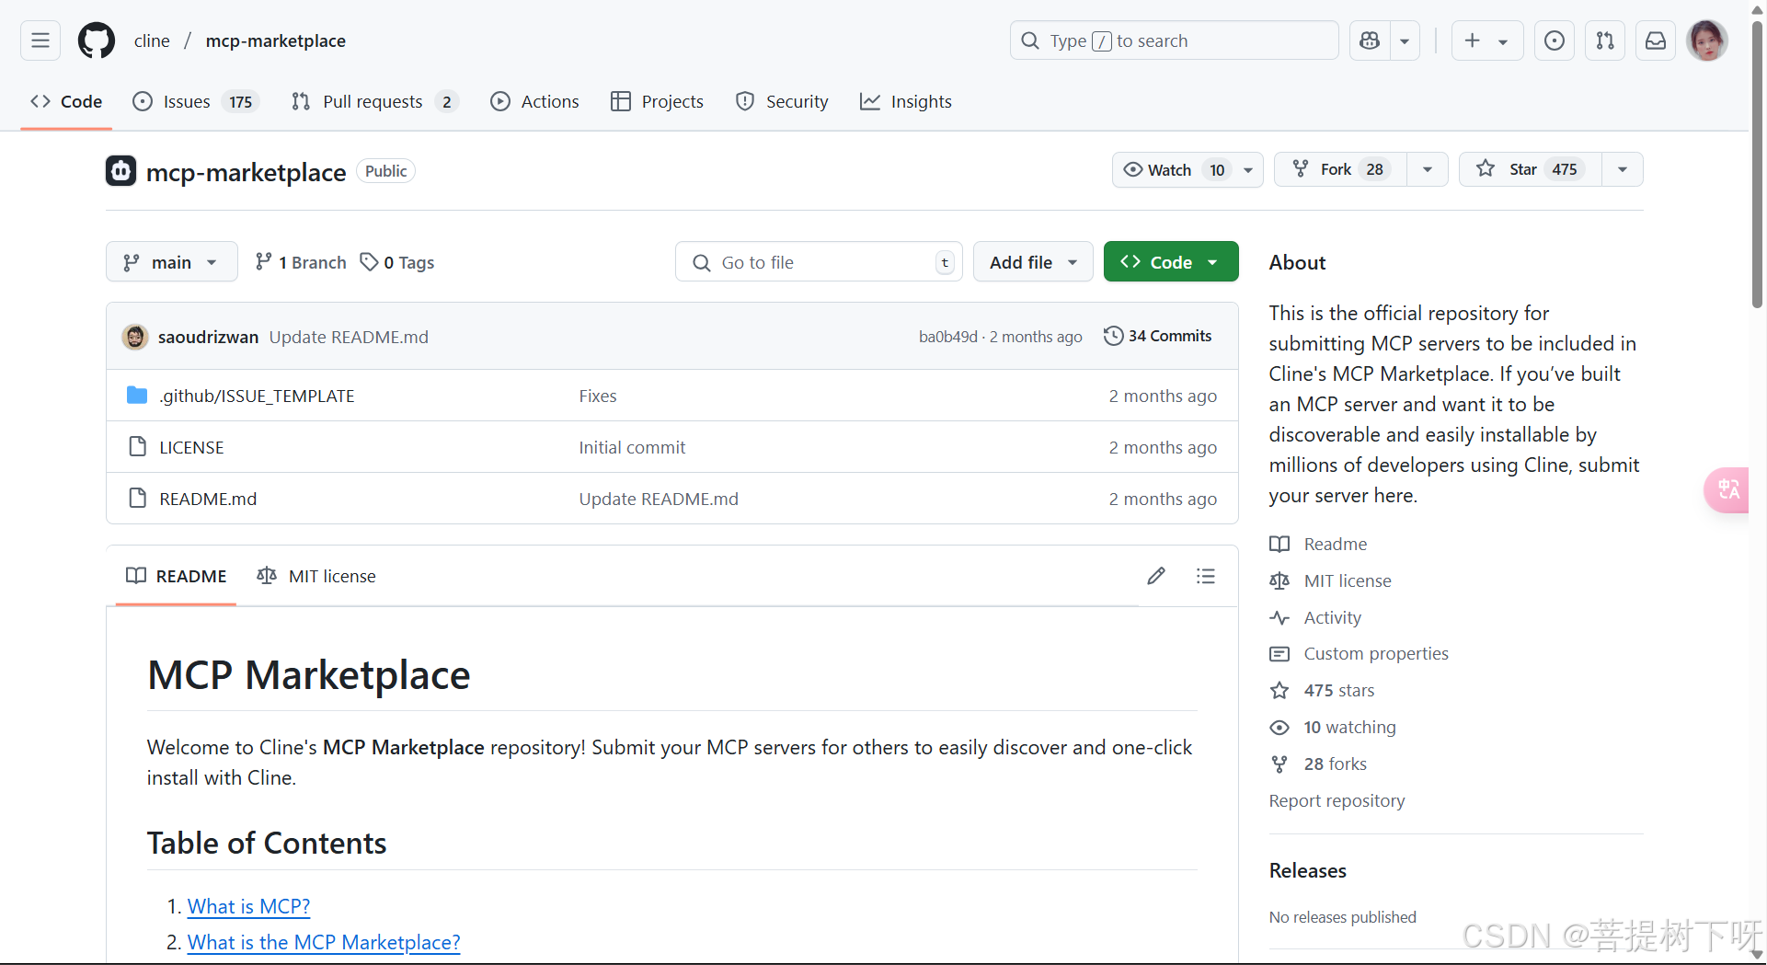This screenshot has width=1767, height=965.
Task: Switch to the Issues tab
Action: point(196,101)
